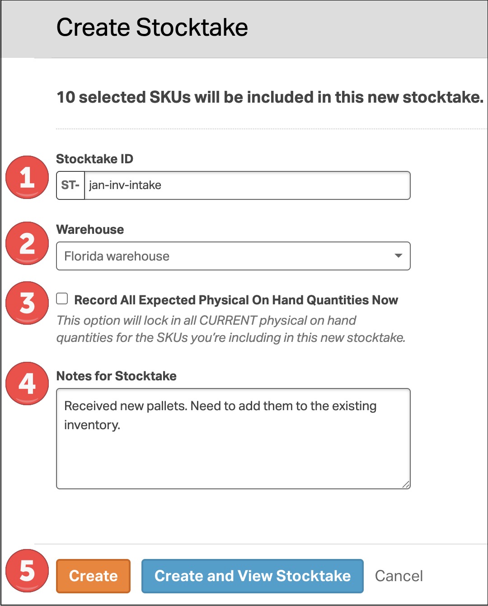
Task: Click the ST- prefix box
Action: pyautogui.click(x=70, y=185)
